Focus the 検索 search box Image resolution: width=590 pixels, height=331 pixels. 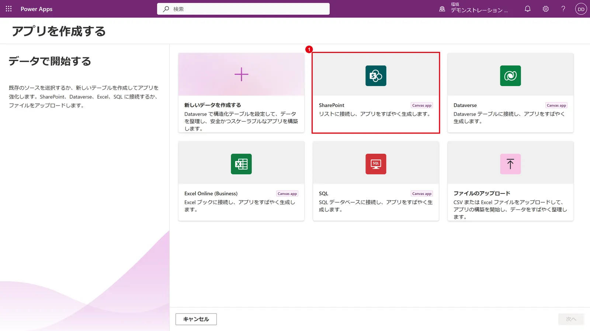[x=243, y=9]
